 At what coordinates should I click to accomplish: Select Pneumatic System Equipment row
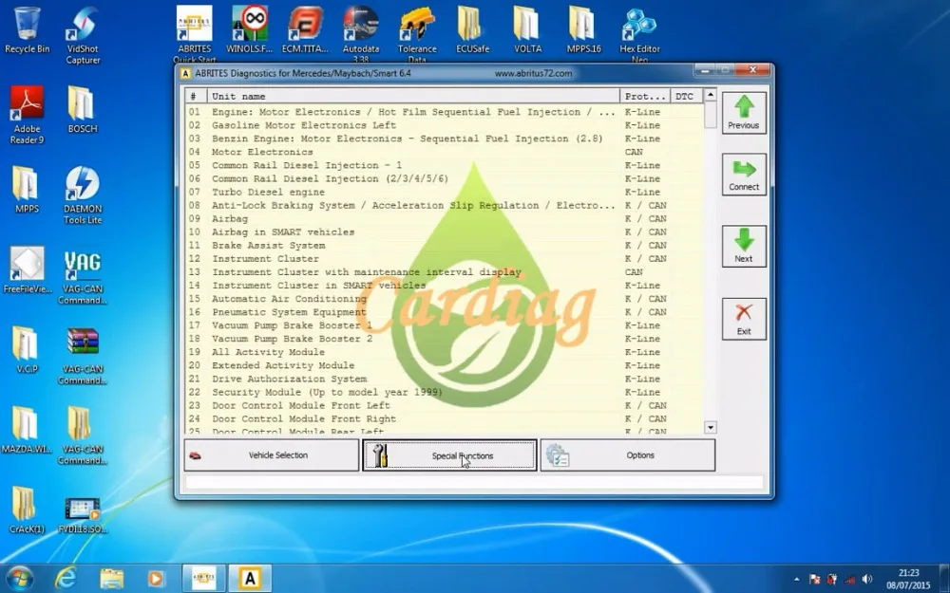click(x=445, y=311)
